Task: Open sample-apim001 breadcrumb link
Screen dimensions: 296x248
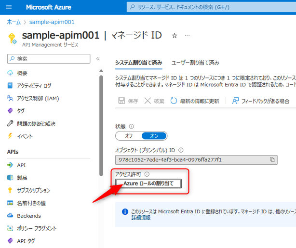Action: [52, 22]
